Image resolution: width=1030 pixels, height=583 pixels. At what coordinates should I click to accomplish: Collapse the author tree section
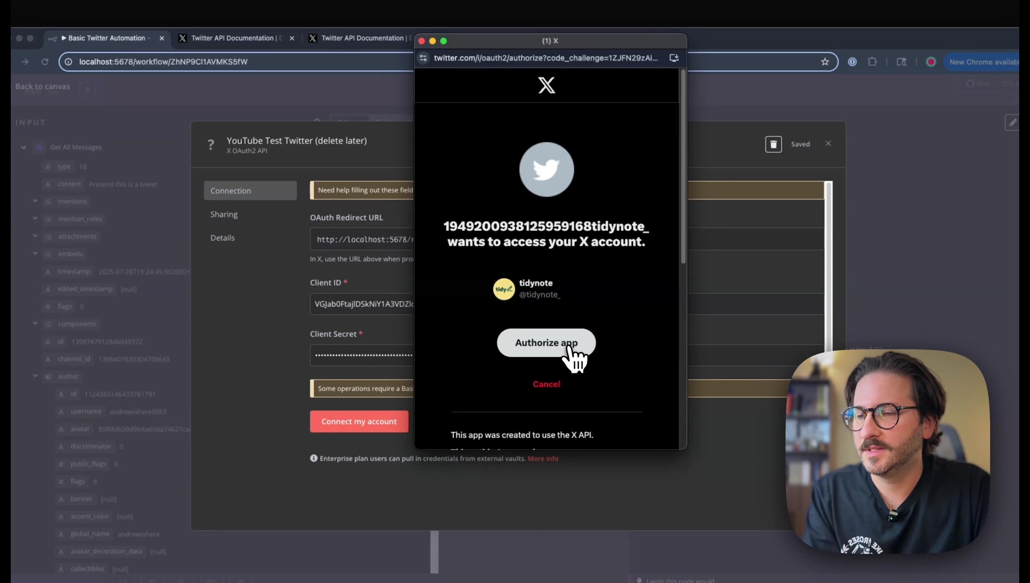point(36,376)
